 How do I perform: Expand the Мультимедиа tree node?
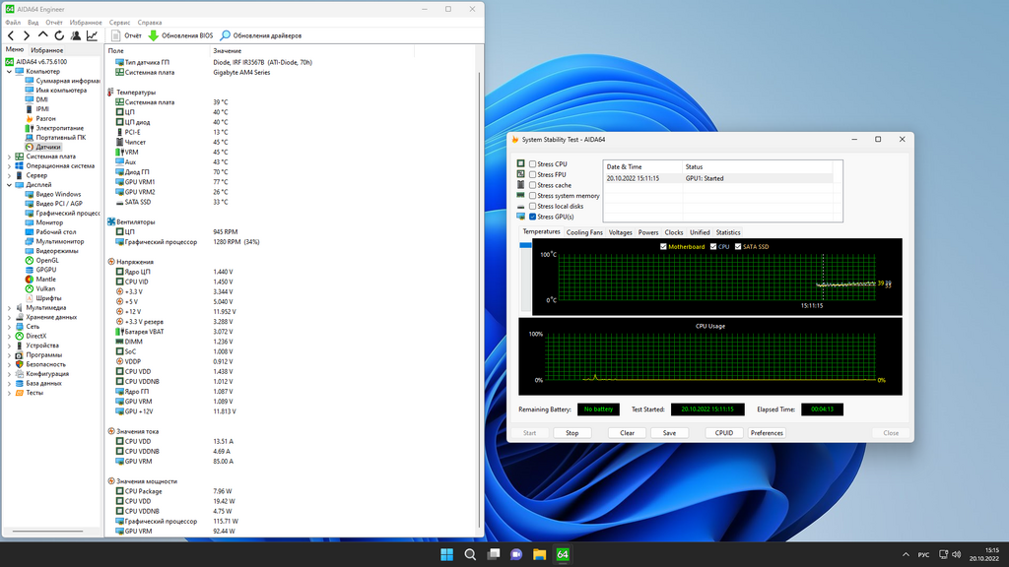(9, 307)
